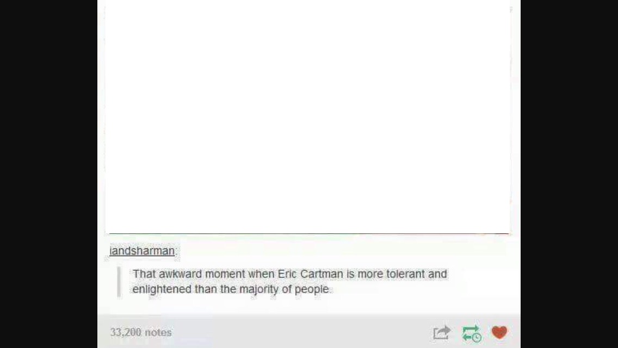Unlike the post via red heart
Image resolution: width=618 pixels, height=348 pixels.
click(499, 333)
